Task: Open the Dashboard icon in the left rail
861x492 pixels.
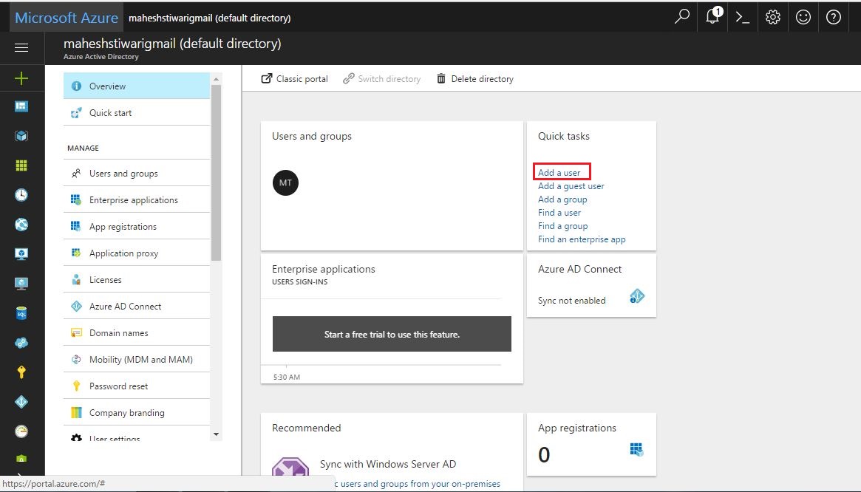Action: (21, 106)
